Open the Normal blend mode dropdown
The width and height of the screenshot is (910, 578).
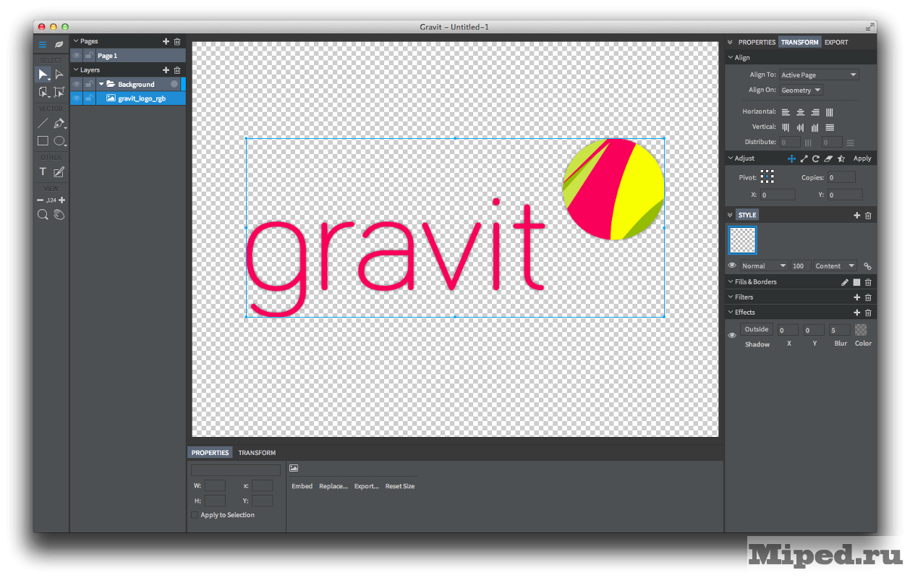click(x=764, y=266)
